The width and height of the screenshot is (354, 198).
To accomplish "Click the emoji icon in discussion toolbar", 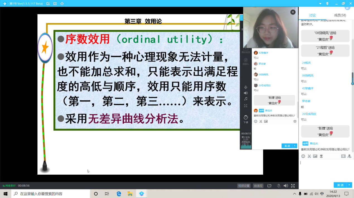I will click(303, 156).
